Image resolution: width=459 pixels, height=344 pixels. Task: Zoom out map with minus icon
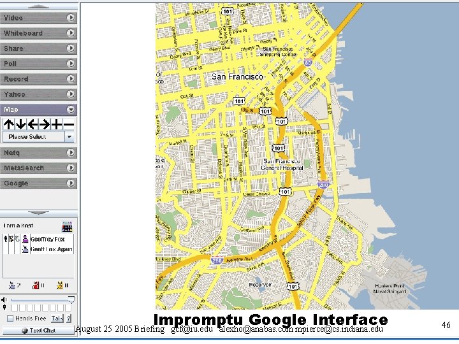coord(68,124)
